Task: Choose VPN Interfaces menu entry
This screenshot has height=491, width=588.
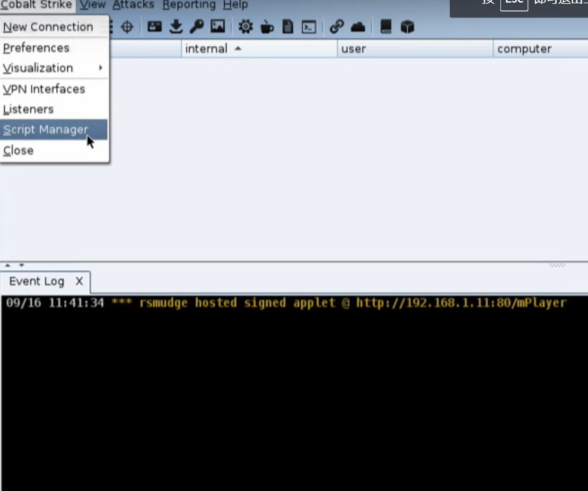Action: [54, 89]
